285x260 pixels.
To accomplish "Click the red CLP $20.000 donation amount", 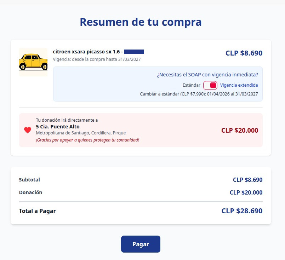I will pyautogui.click(x=240, y=130).
